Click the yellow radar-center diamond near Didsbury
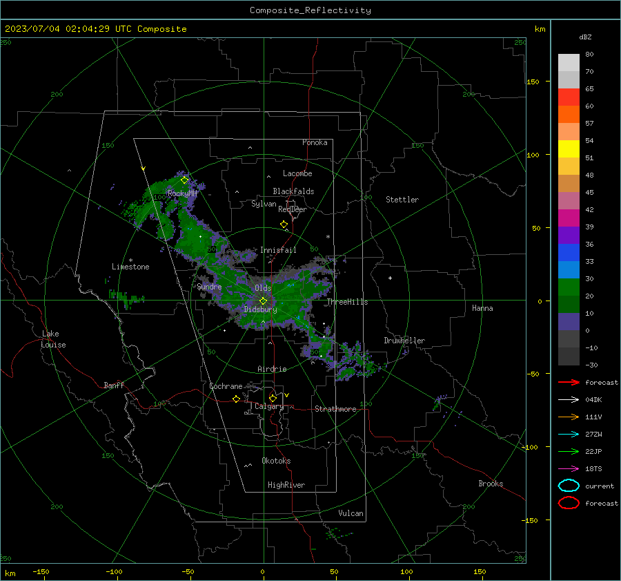The height and width of the screenshot is (581, 621). (x=263, y=301)
